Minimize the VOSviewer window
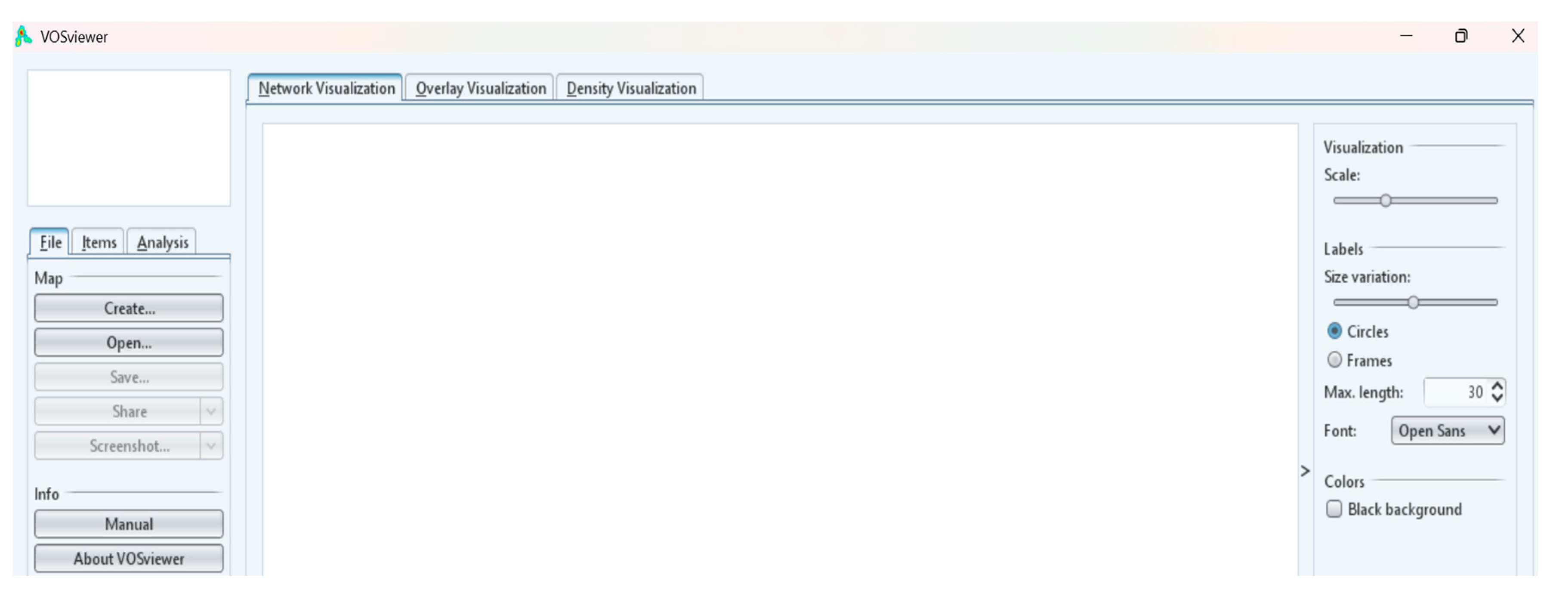 [x=1406, y=36]
